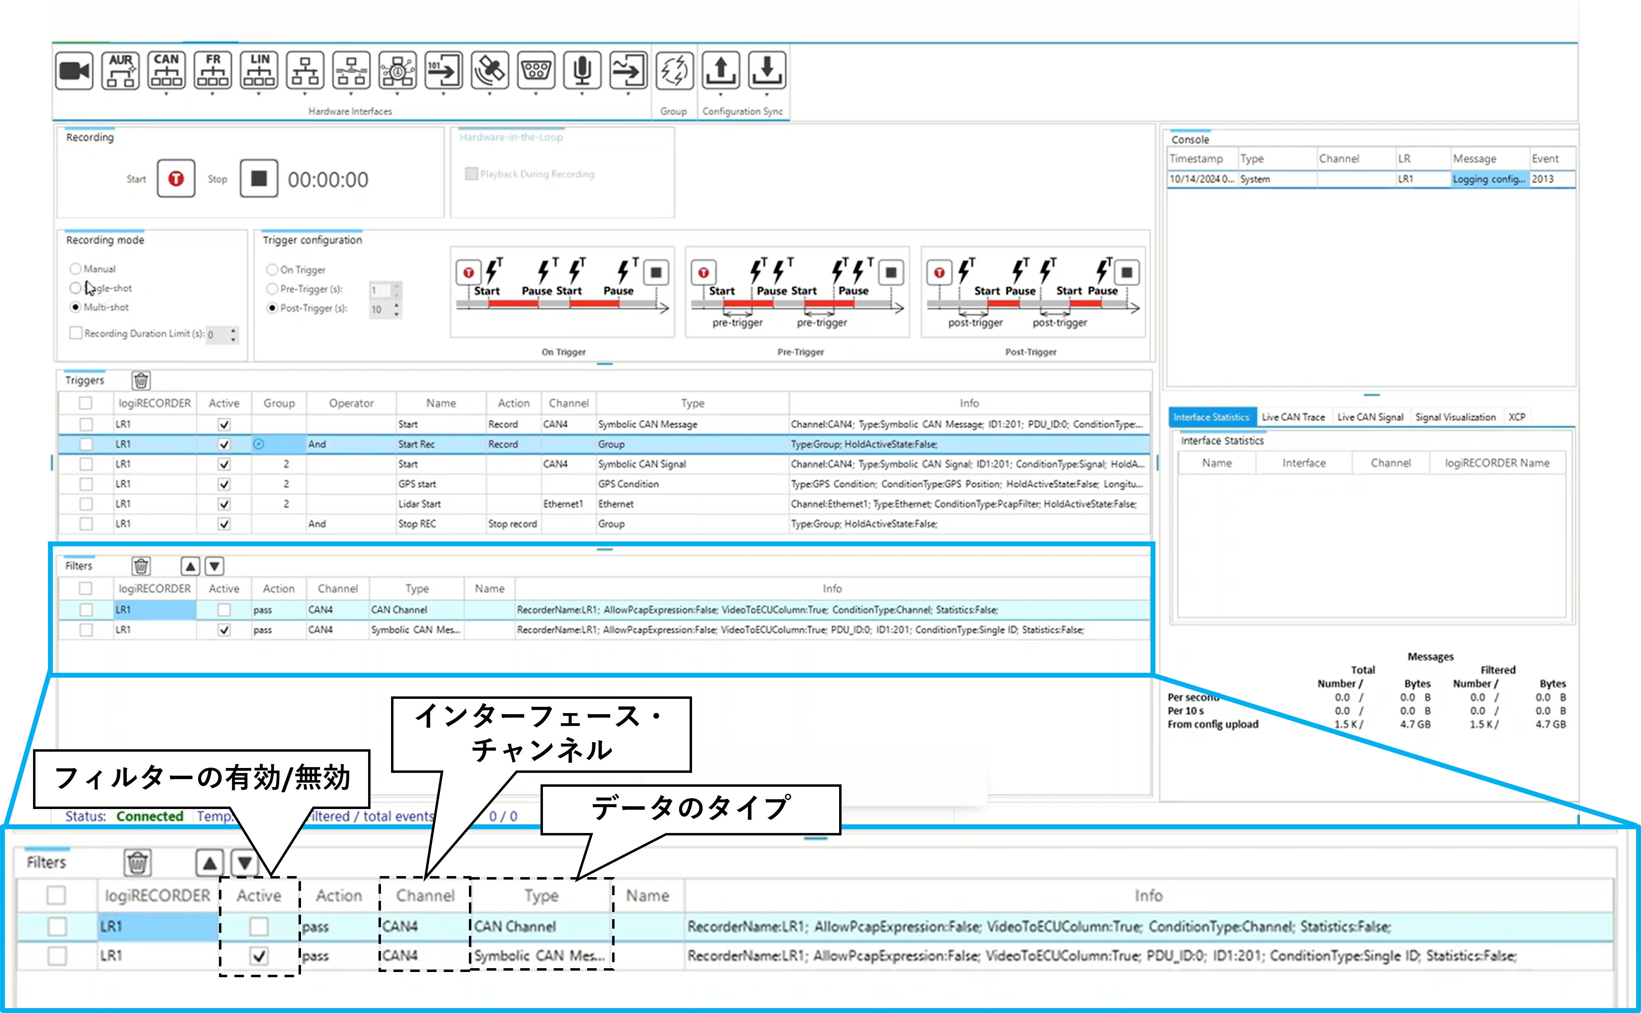Screen dimensions: 1641x1013
Task: Select the On Trigger timing diagram
Action: 562,292
